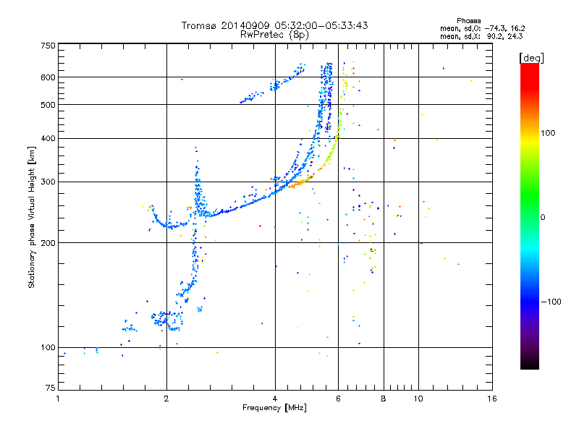
Task: Click the x-axis tick label '4'
Action: click(275, 399)
